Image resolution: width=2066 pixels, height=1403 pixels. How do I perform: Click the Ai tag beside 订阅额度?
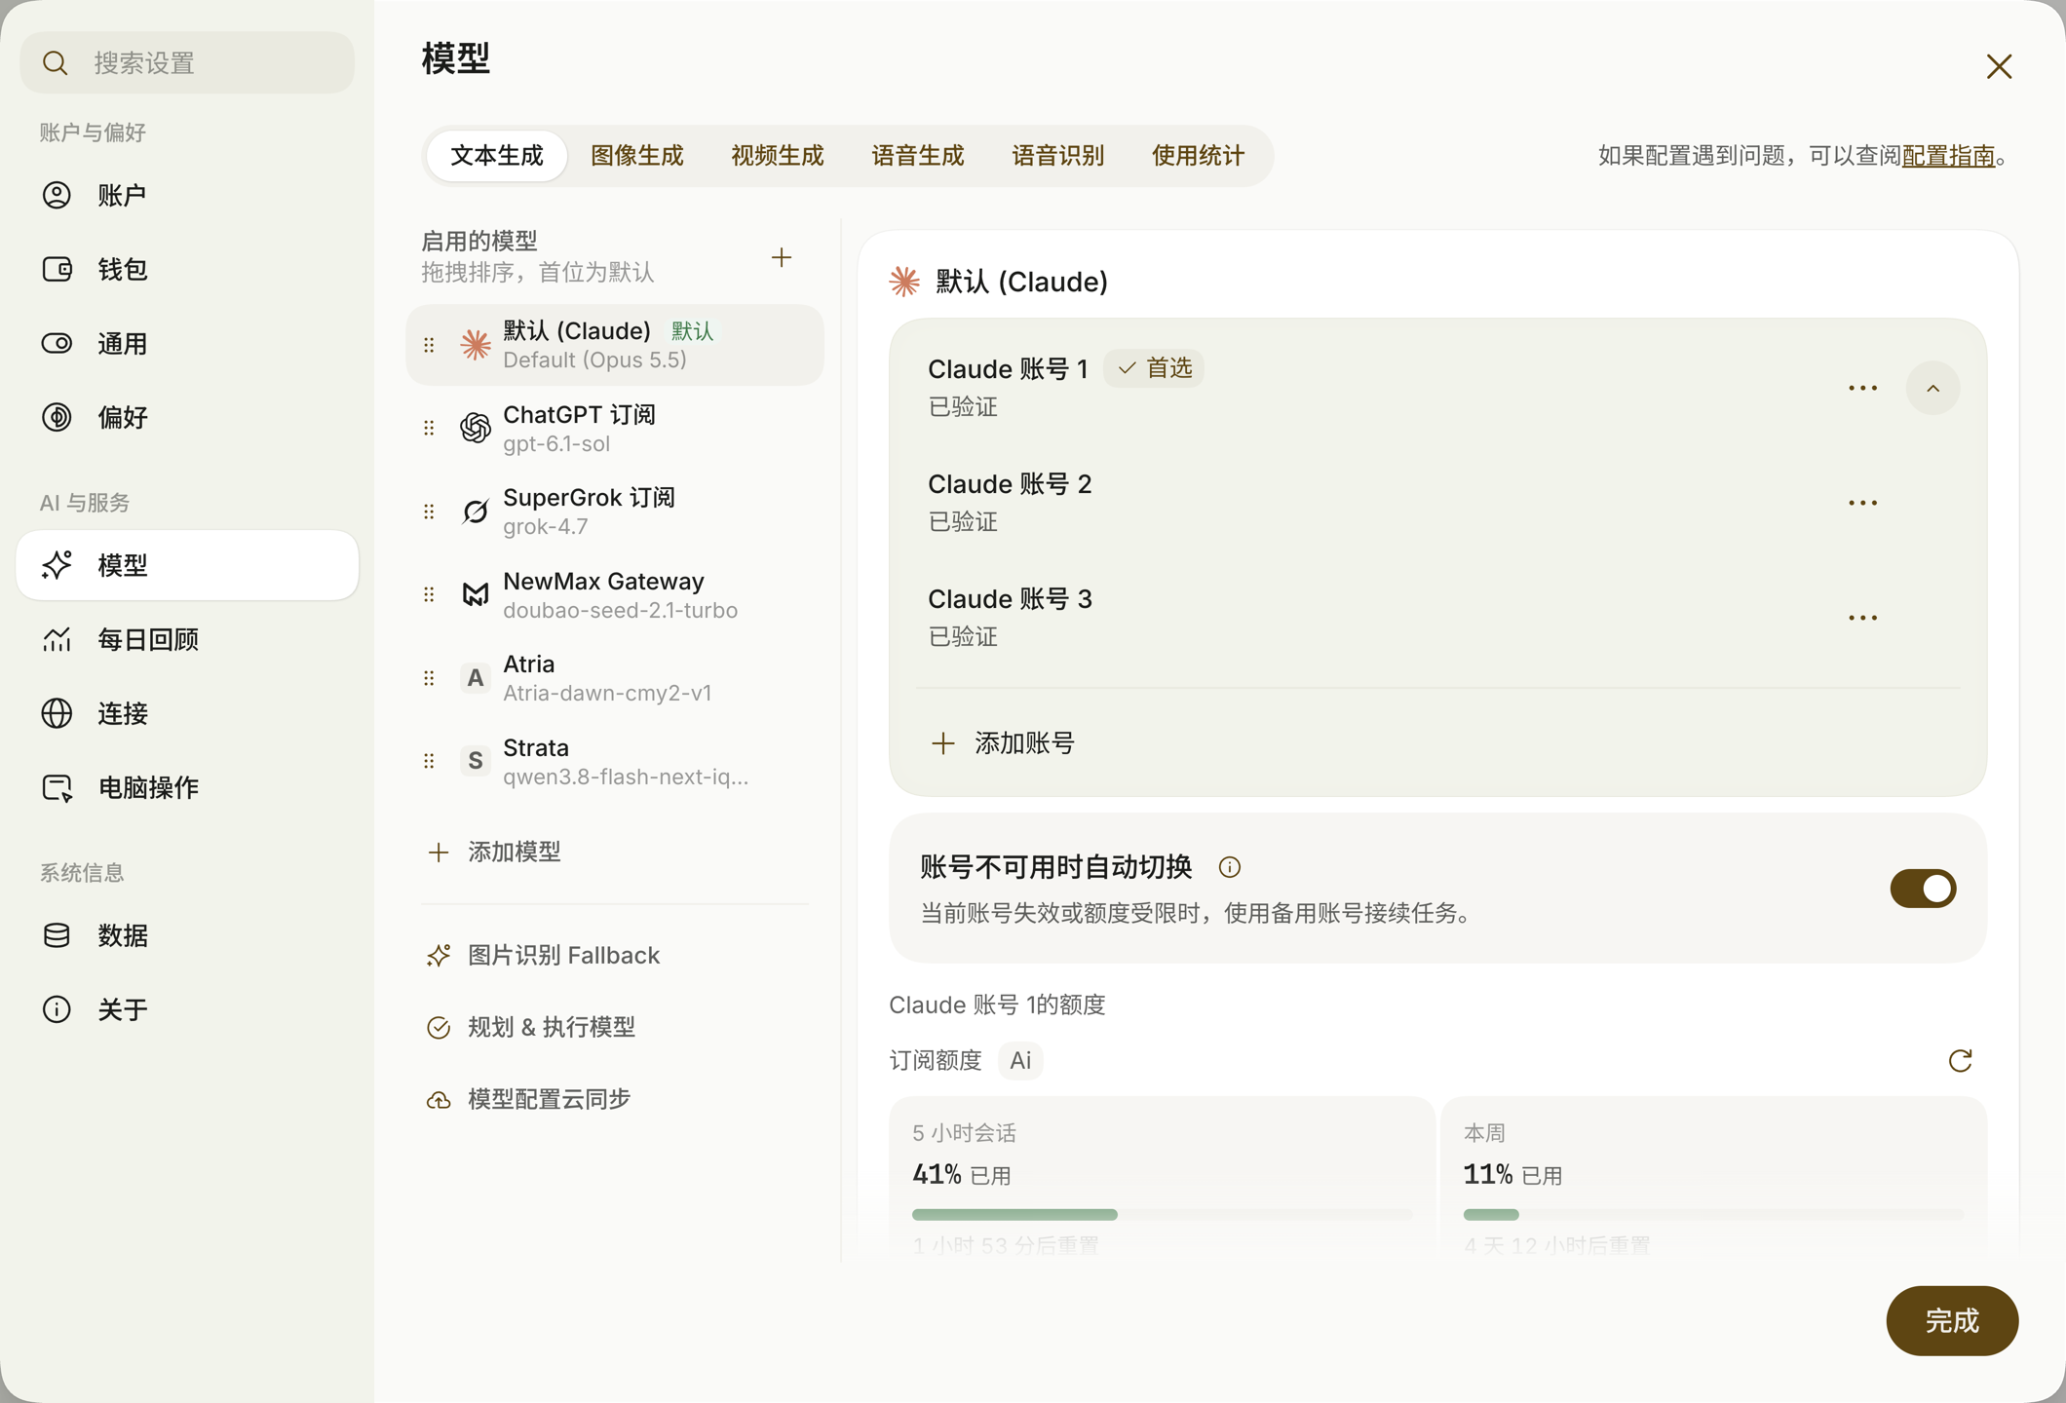pos(1020,1060)
